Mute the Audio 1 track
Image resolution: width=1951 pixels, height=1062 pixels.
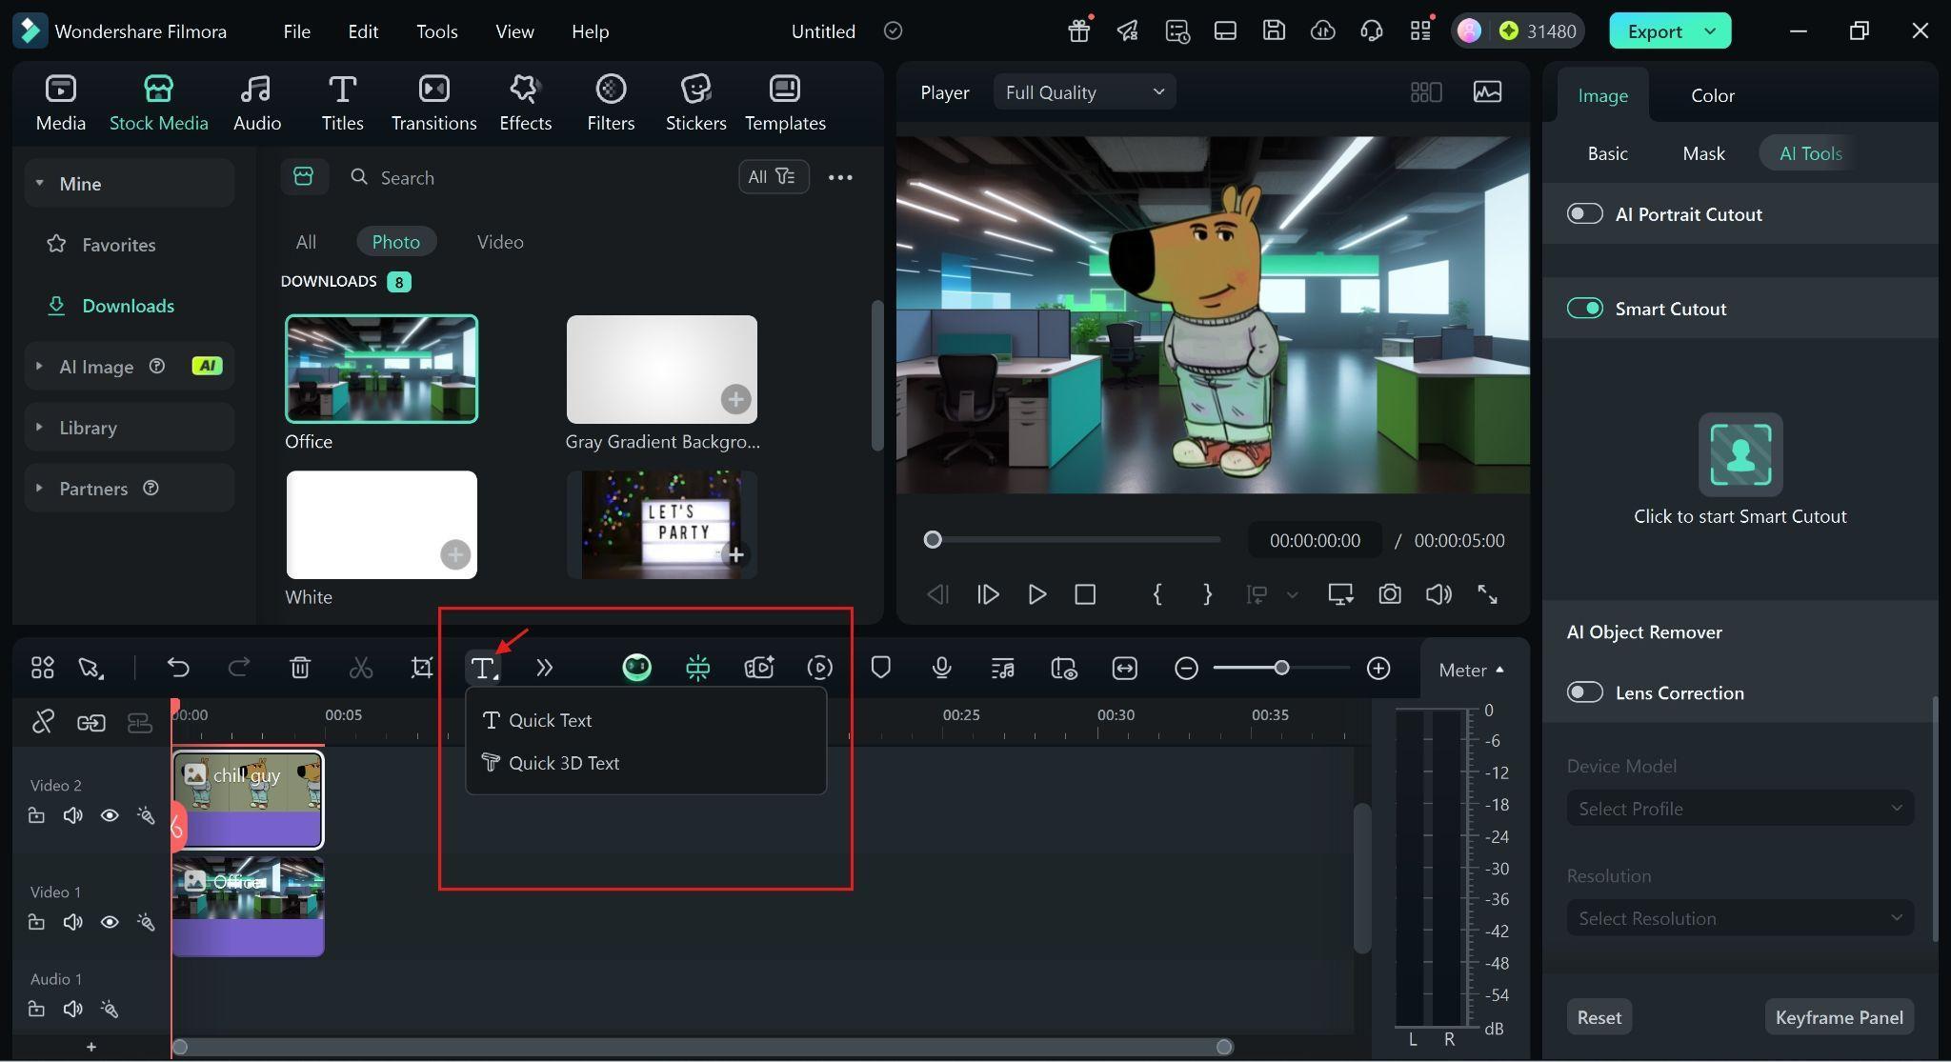coord(72,1009)
